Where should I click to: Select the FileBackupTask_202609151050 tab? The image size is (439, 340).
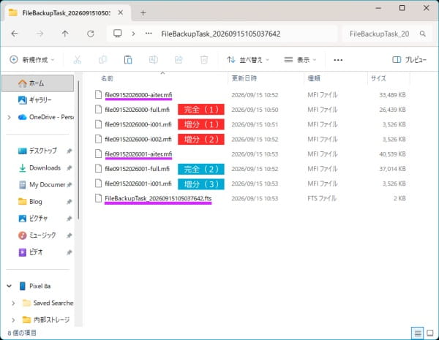point(67,13)
